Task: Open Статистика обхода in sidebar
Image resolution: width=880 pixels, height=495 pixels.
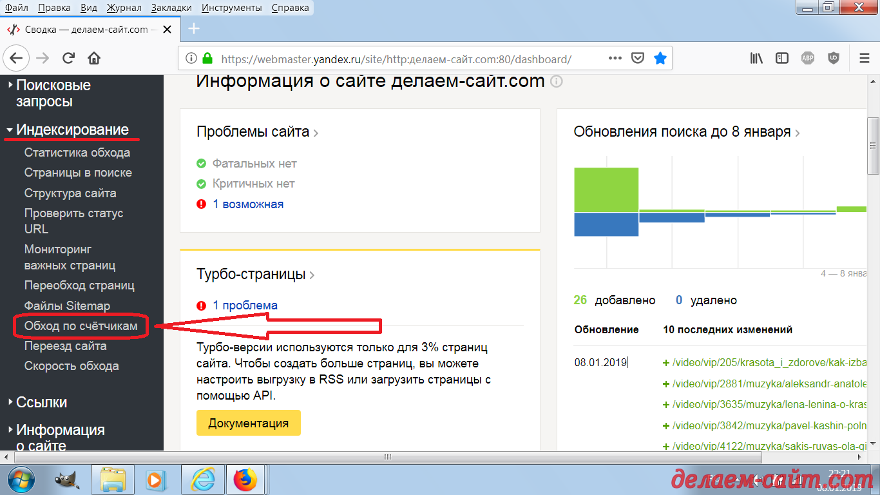Action: [x=77, y=153]
